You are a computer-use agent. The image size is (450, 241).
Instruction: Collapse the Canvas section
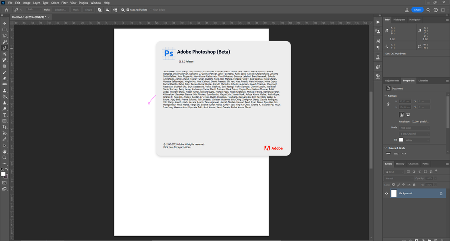pyautogui.click(x=386, y=95)
